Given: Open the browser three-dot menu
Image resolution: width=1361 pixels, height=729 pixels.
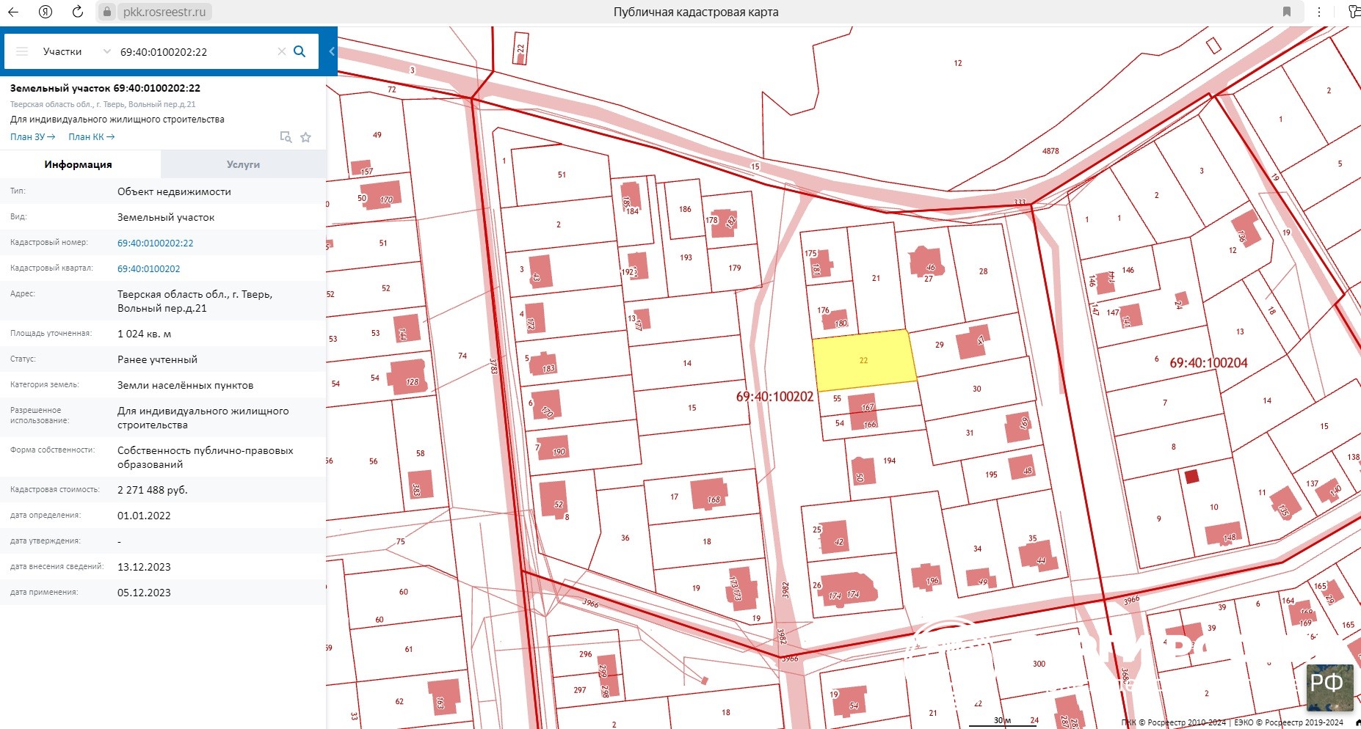Looking at the screenshot, I should tap(1319, 12).
